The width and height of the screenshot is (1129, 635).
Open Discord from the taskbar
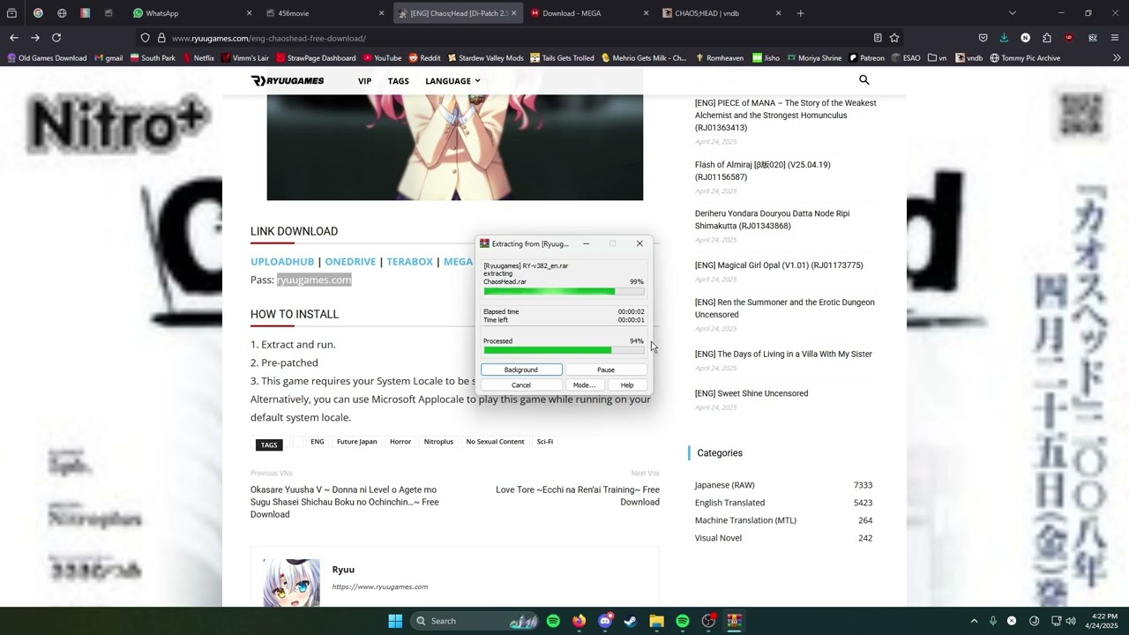coord(605,621)
